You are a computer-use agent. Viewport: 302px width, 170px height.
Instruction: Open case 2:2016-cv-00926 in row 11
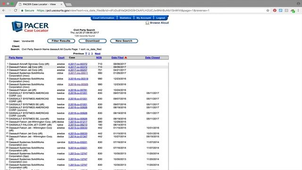pyautogui.click(x=78, y=107)
